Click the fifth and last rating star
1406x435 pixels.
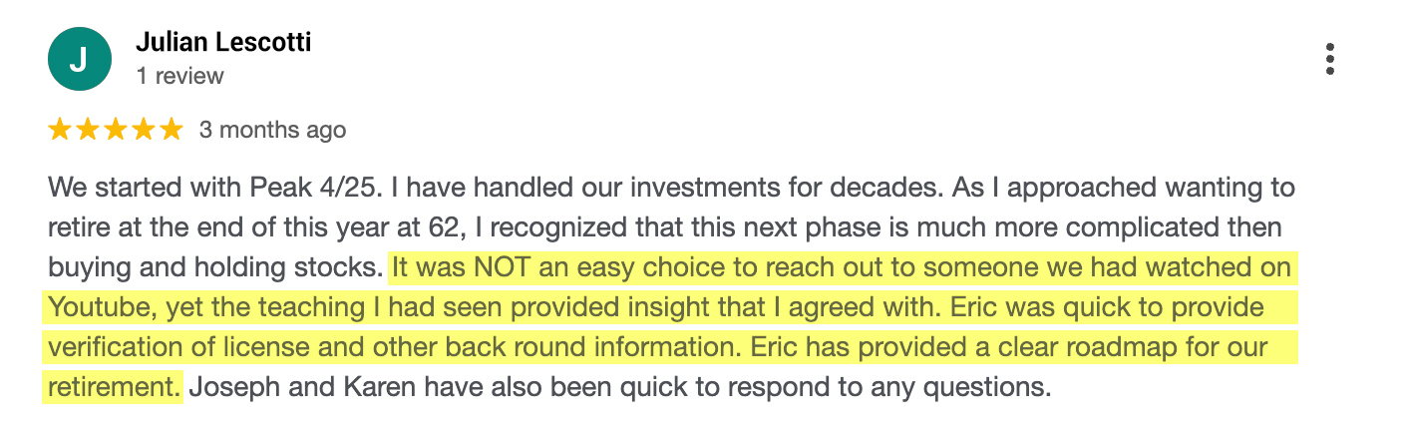point(172,130)
